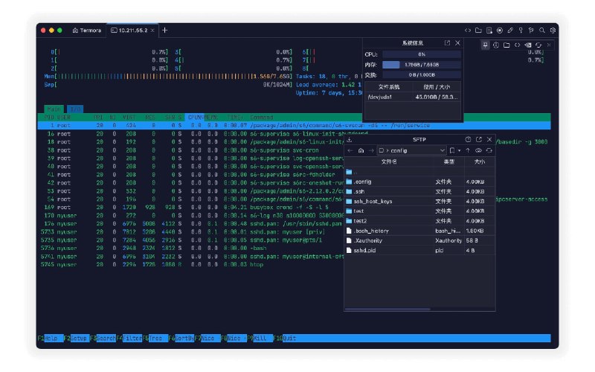The image size is (595, 372).
Task: Open the bookmark dropdown arrow in SFTP toolbar
Action: [x=459, y=151]
